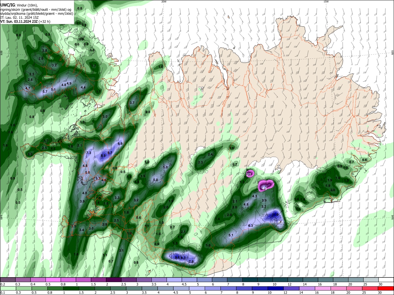Click the red-pink swatch labeled 25 in the rain legend
Image resolution: width=394 pixels, height=295 pixels.
(370, 289)
